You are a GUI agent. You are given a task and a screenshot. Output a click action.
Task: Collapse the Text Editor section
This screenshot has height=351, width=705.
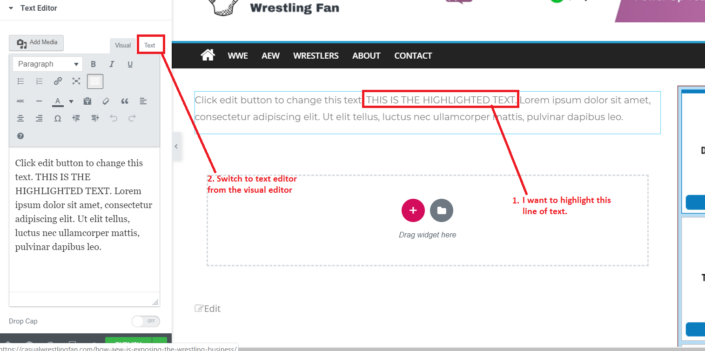coord(11,8)
